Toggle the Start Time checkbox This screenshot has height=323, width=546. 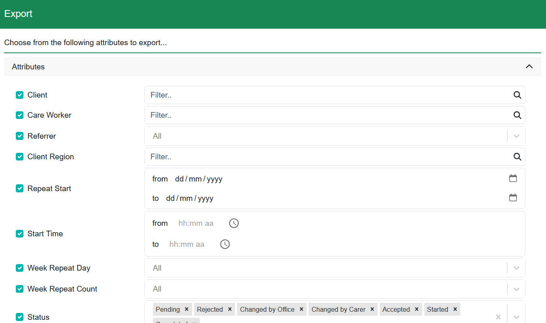(19, 233)
